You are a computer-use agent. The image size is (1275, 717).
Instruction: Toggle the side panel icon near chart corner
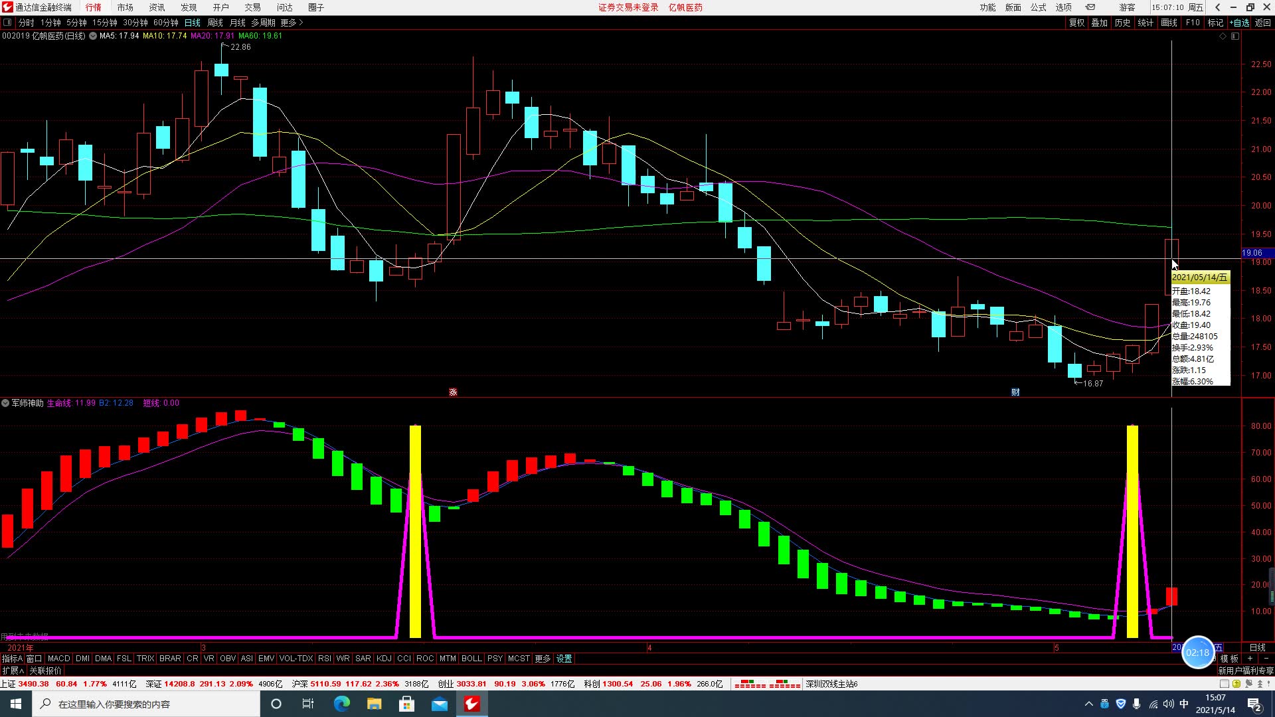pyautogui.click(x=1235, y=36)
